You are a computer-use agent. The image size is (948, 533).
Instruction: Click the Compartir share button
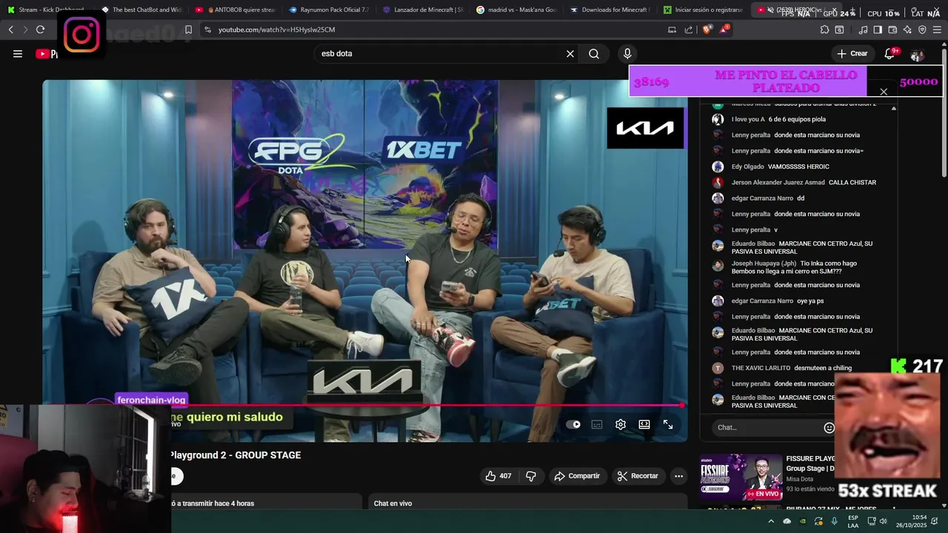[577, 476]
